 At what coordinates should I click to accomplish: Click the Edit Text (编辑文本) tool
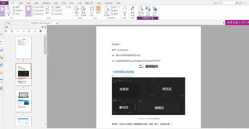[76, 11]
